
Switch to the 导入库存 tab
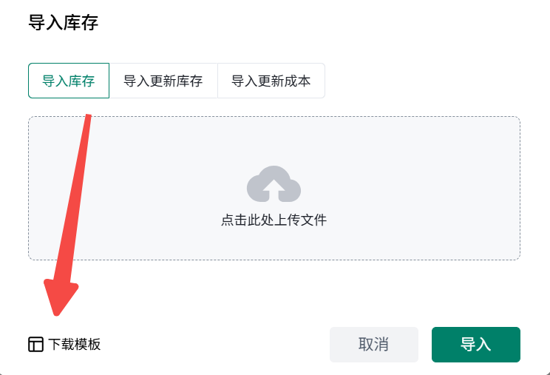69,81
